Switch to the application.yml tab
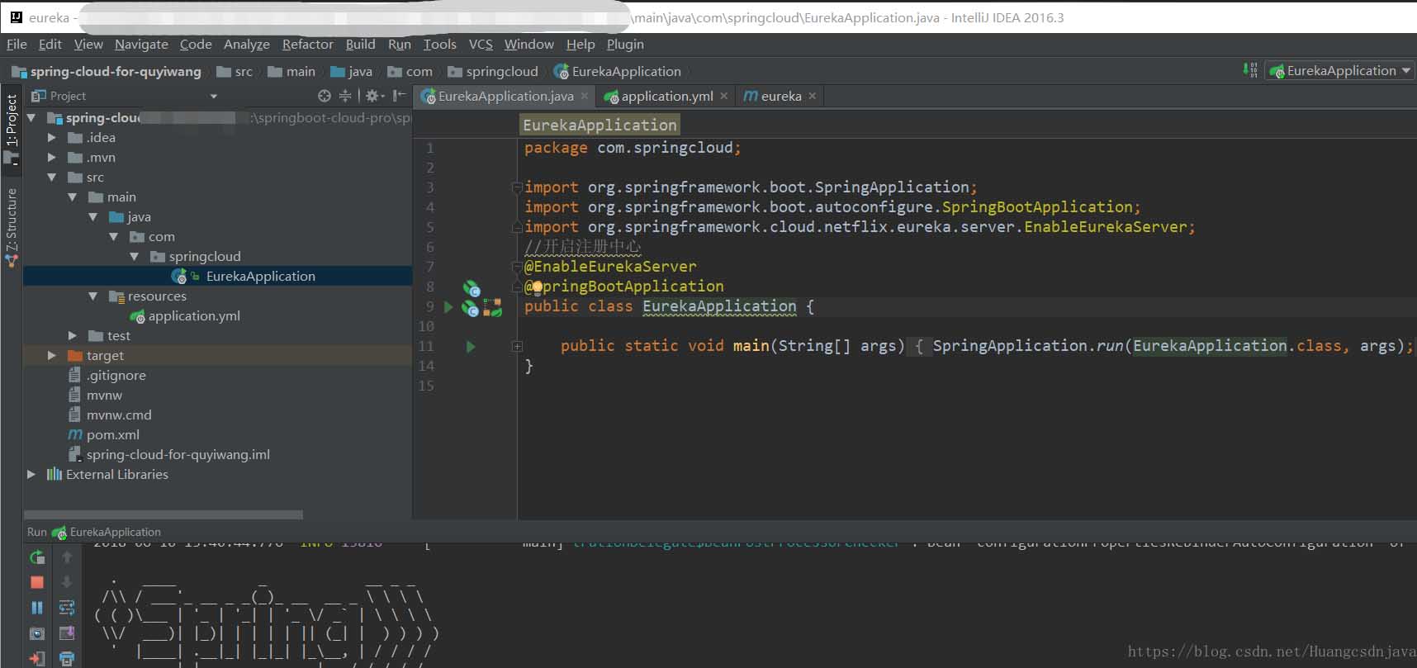1417x668 pixels. (666, 97)
